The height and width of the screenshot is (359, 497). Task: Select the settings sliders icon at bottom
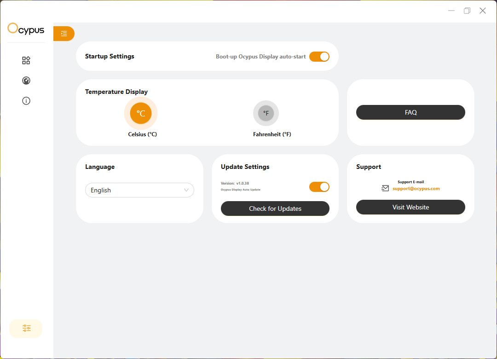point(26,328)
